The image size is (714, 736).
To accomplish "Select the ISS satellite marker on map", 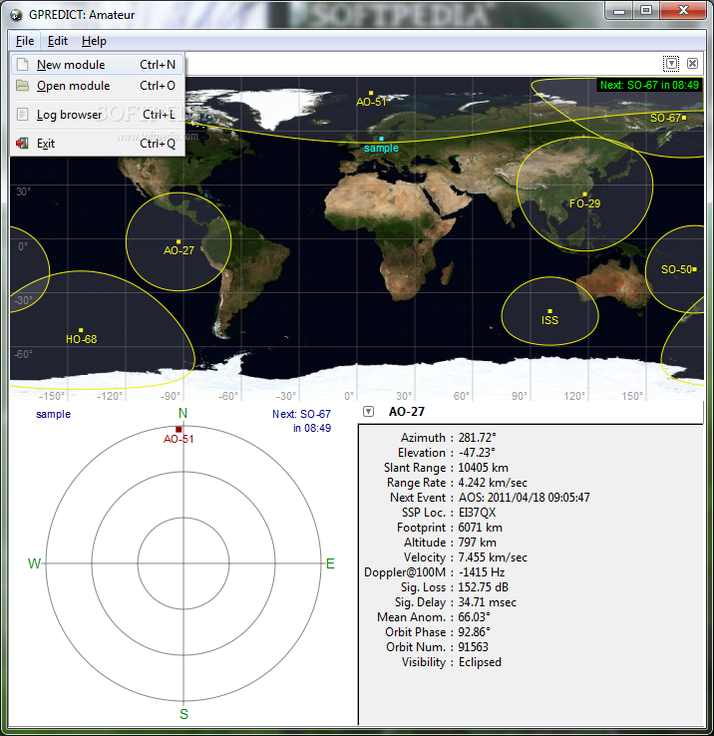I will pos(549,311).
